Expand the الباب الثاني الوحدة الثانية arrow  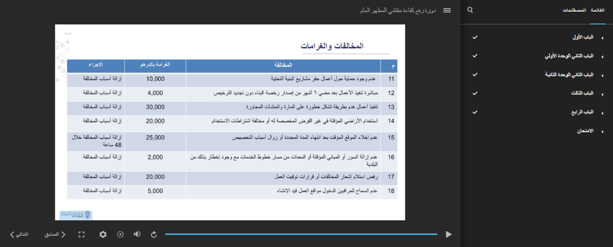pyautogui.click(x=602, y=75)
